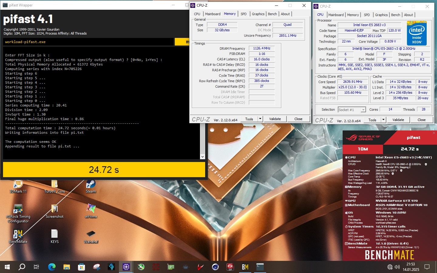Open Mainboard tab in Memory CPU-Z window
This screenshot has width=437, height=273.
[213, 14]
